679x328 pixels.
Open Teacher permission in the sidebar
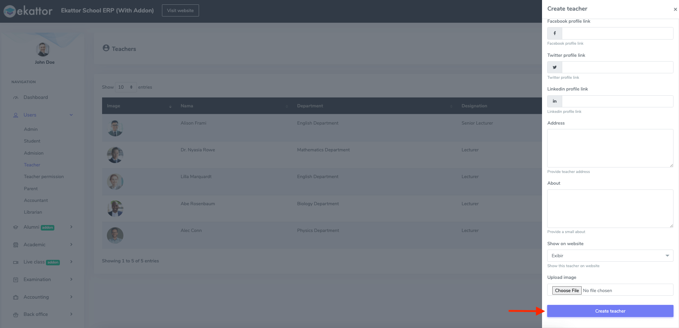pyautogui.click(x=44, y=177)
